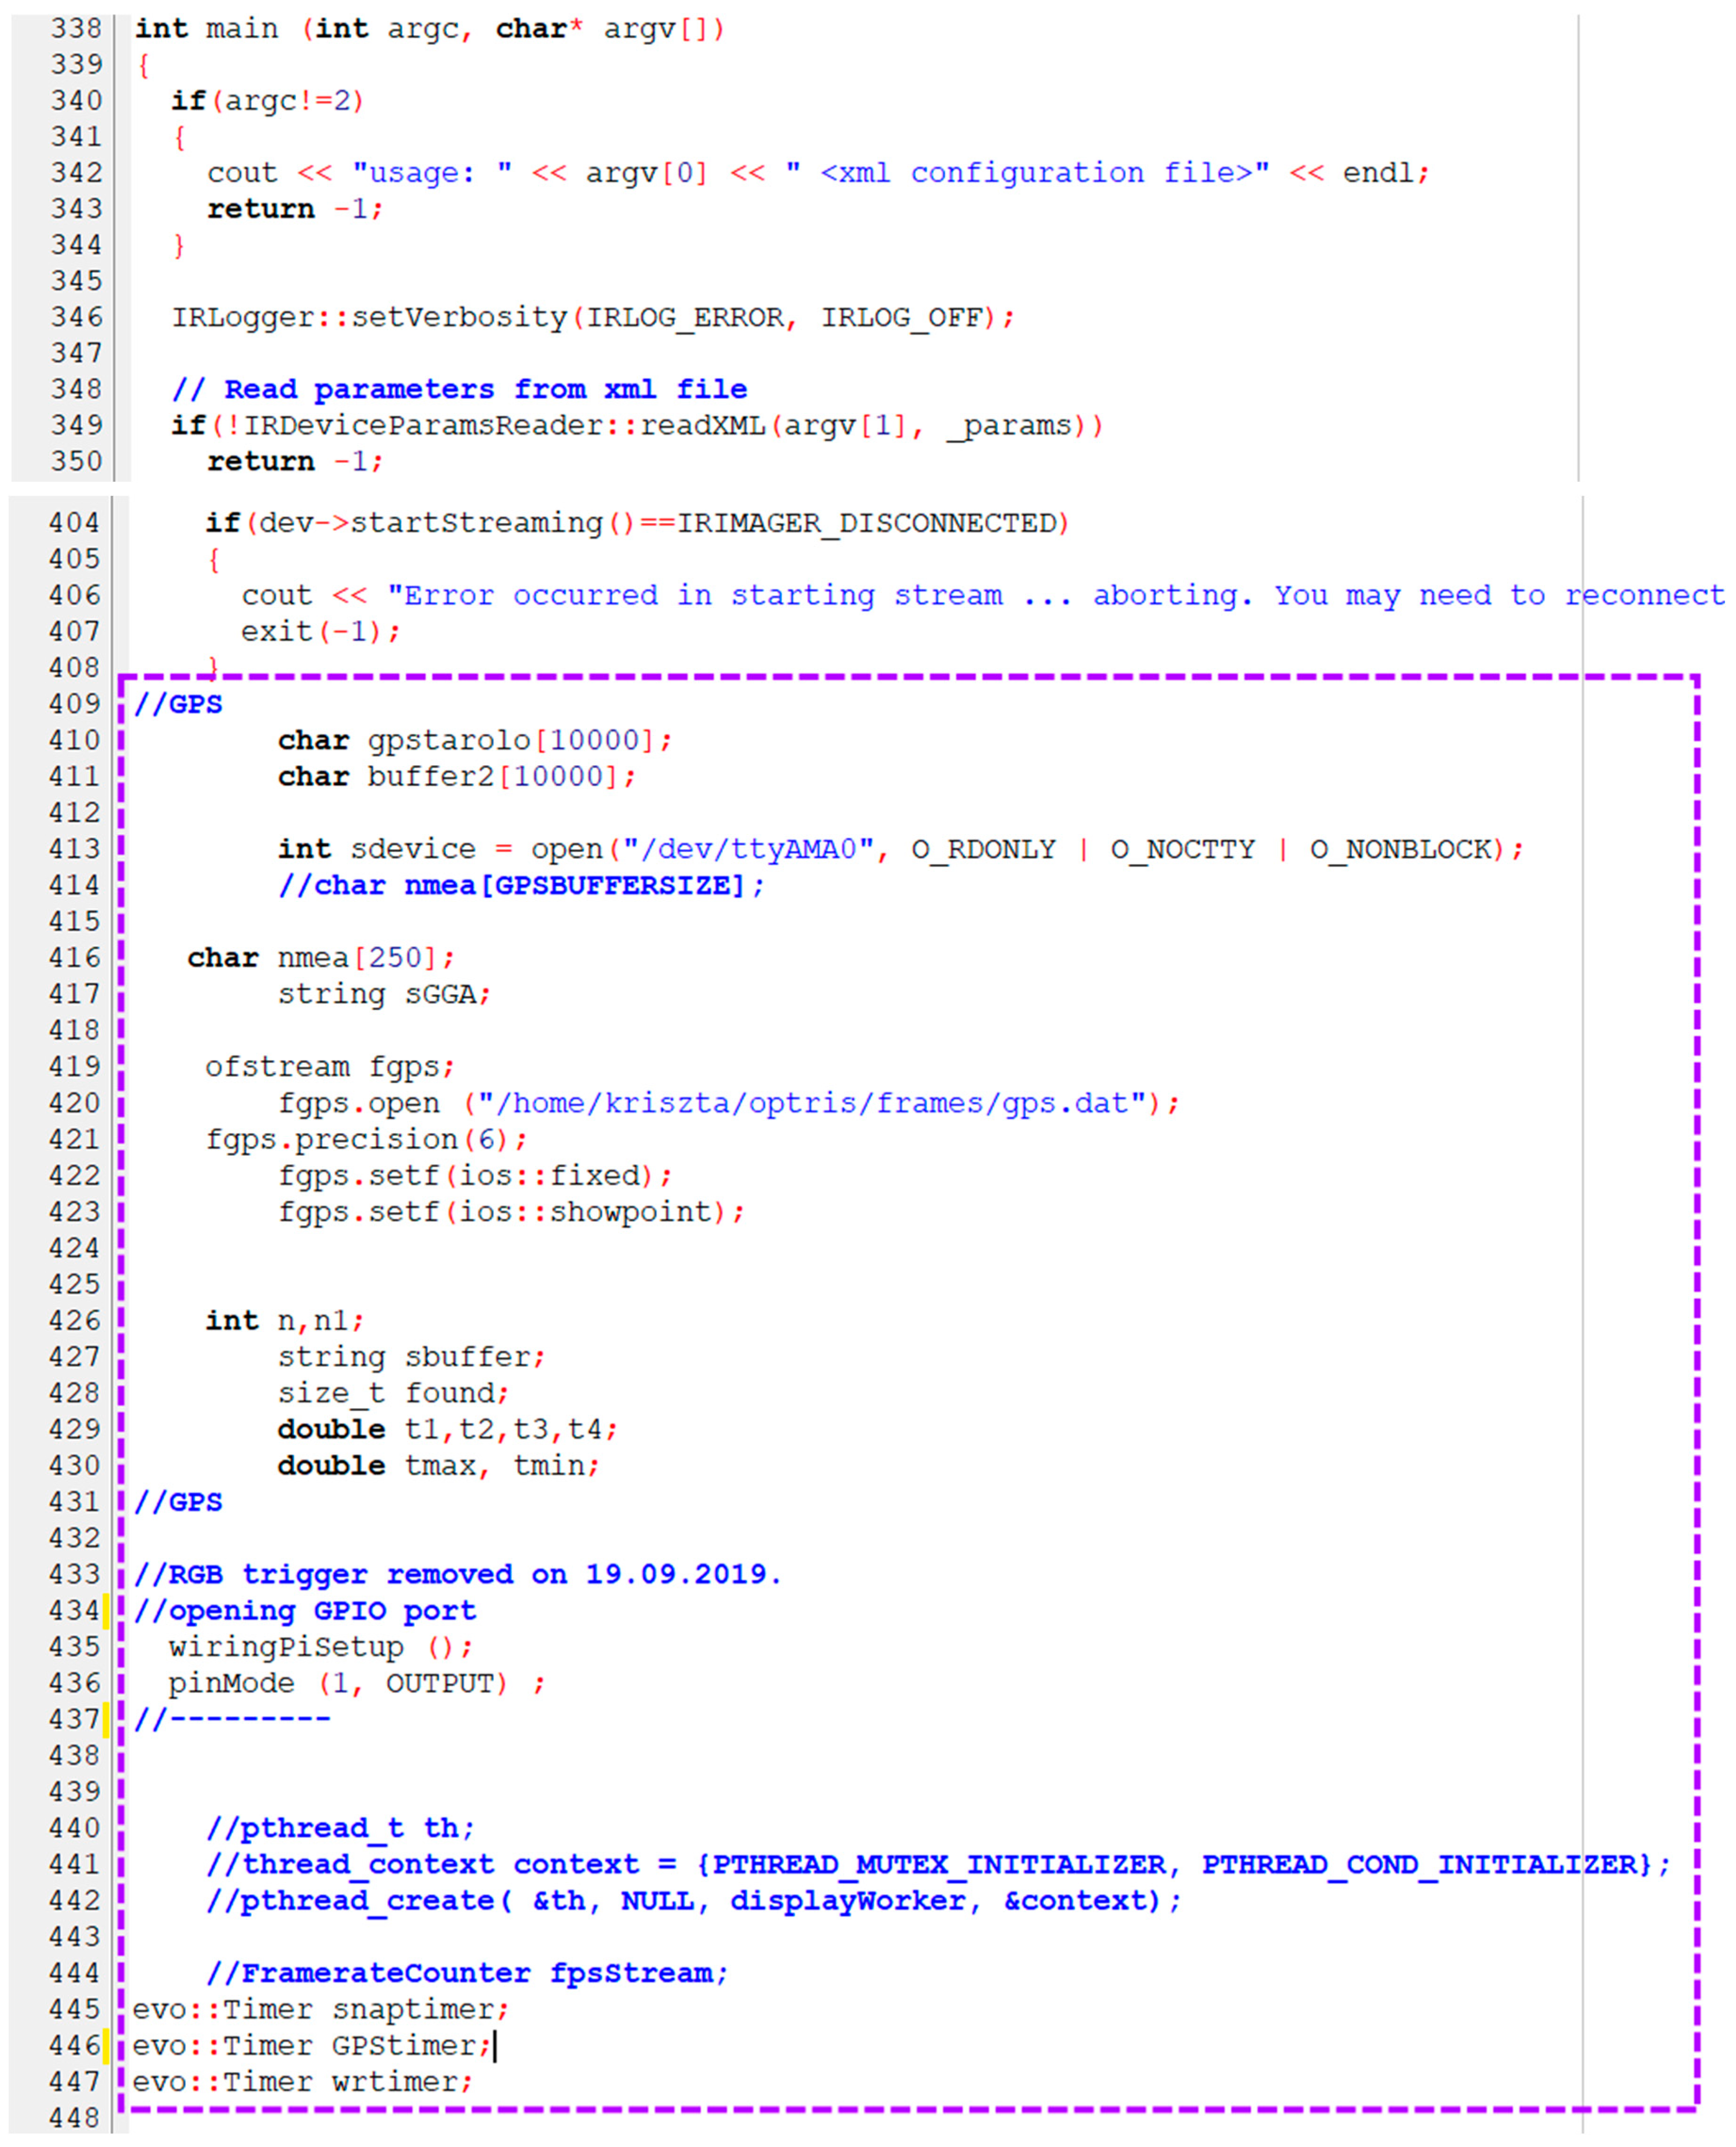
Task: Click the 'char nmea[250]' declaration
Action: click(x=320, y=957)
